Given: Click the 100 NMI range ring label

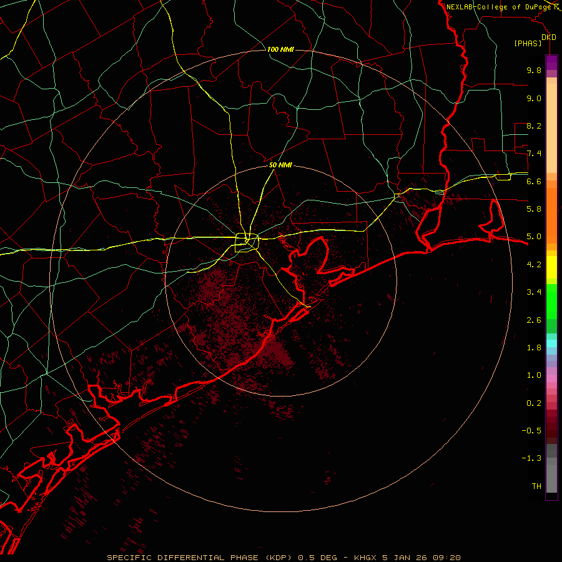Looking at the screenshot, I should point(280,49).
